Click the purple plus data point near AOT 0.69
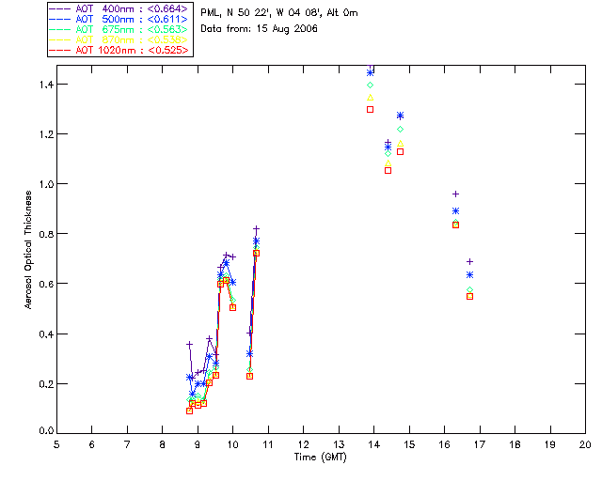This screenshot has width=602, height=481. (469, 261)
